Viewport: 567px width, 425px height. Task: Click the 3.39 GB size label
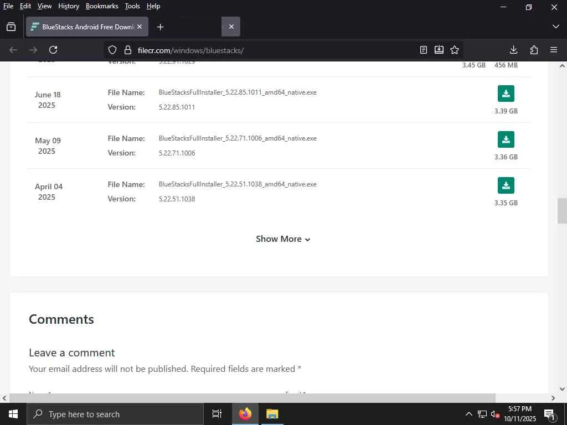click(x=506, y=111)
